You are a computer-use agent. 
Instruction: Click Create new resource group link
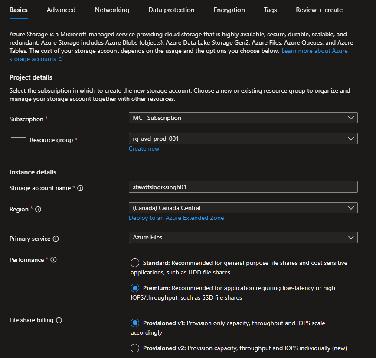click(x=144, y=148)
